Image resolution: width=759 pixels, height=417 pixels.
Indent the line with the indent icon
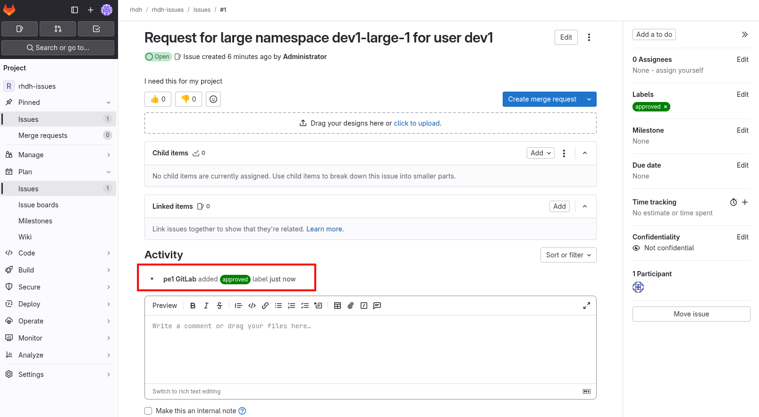[x=318, y=306]
